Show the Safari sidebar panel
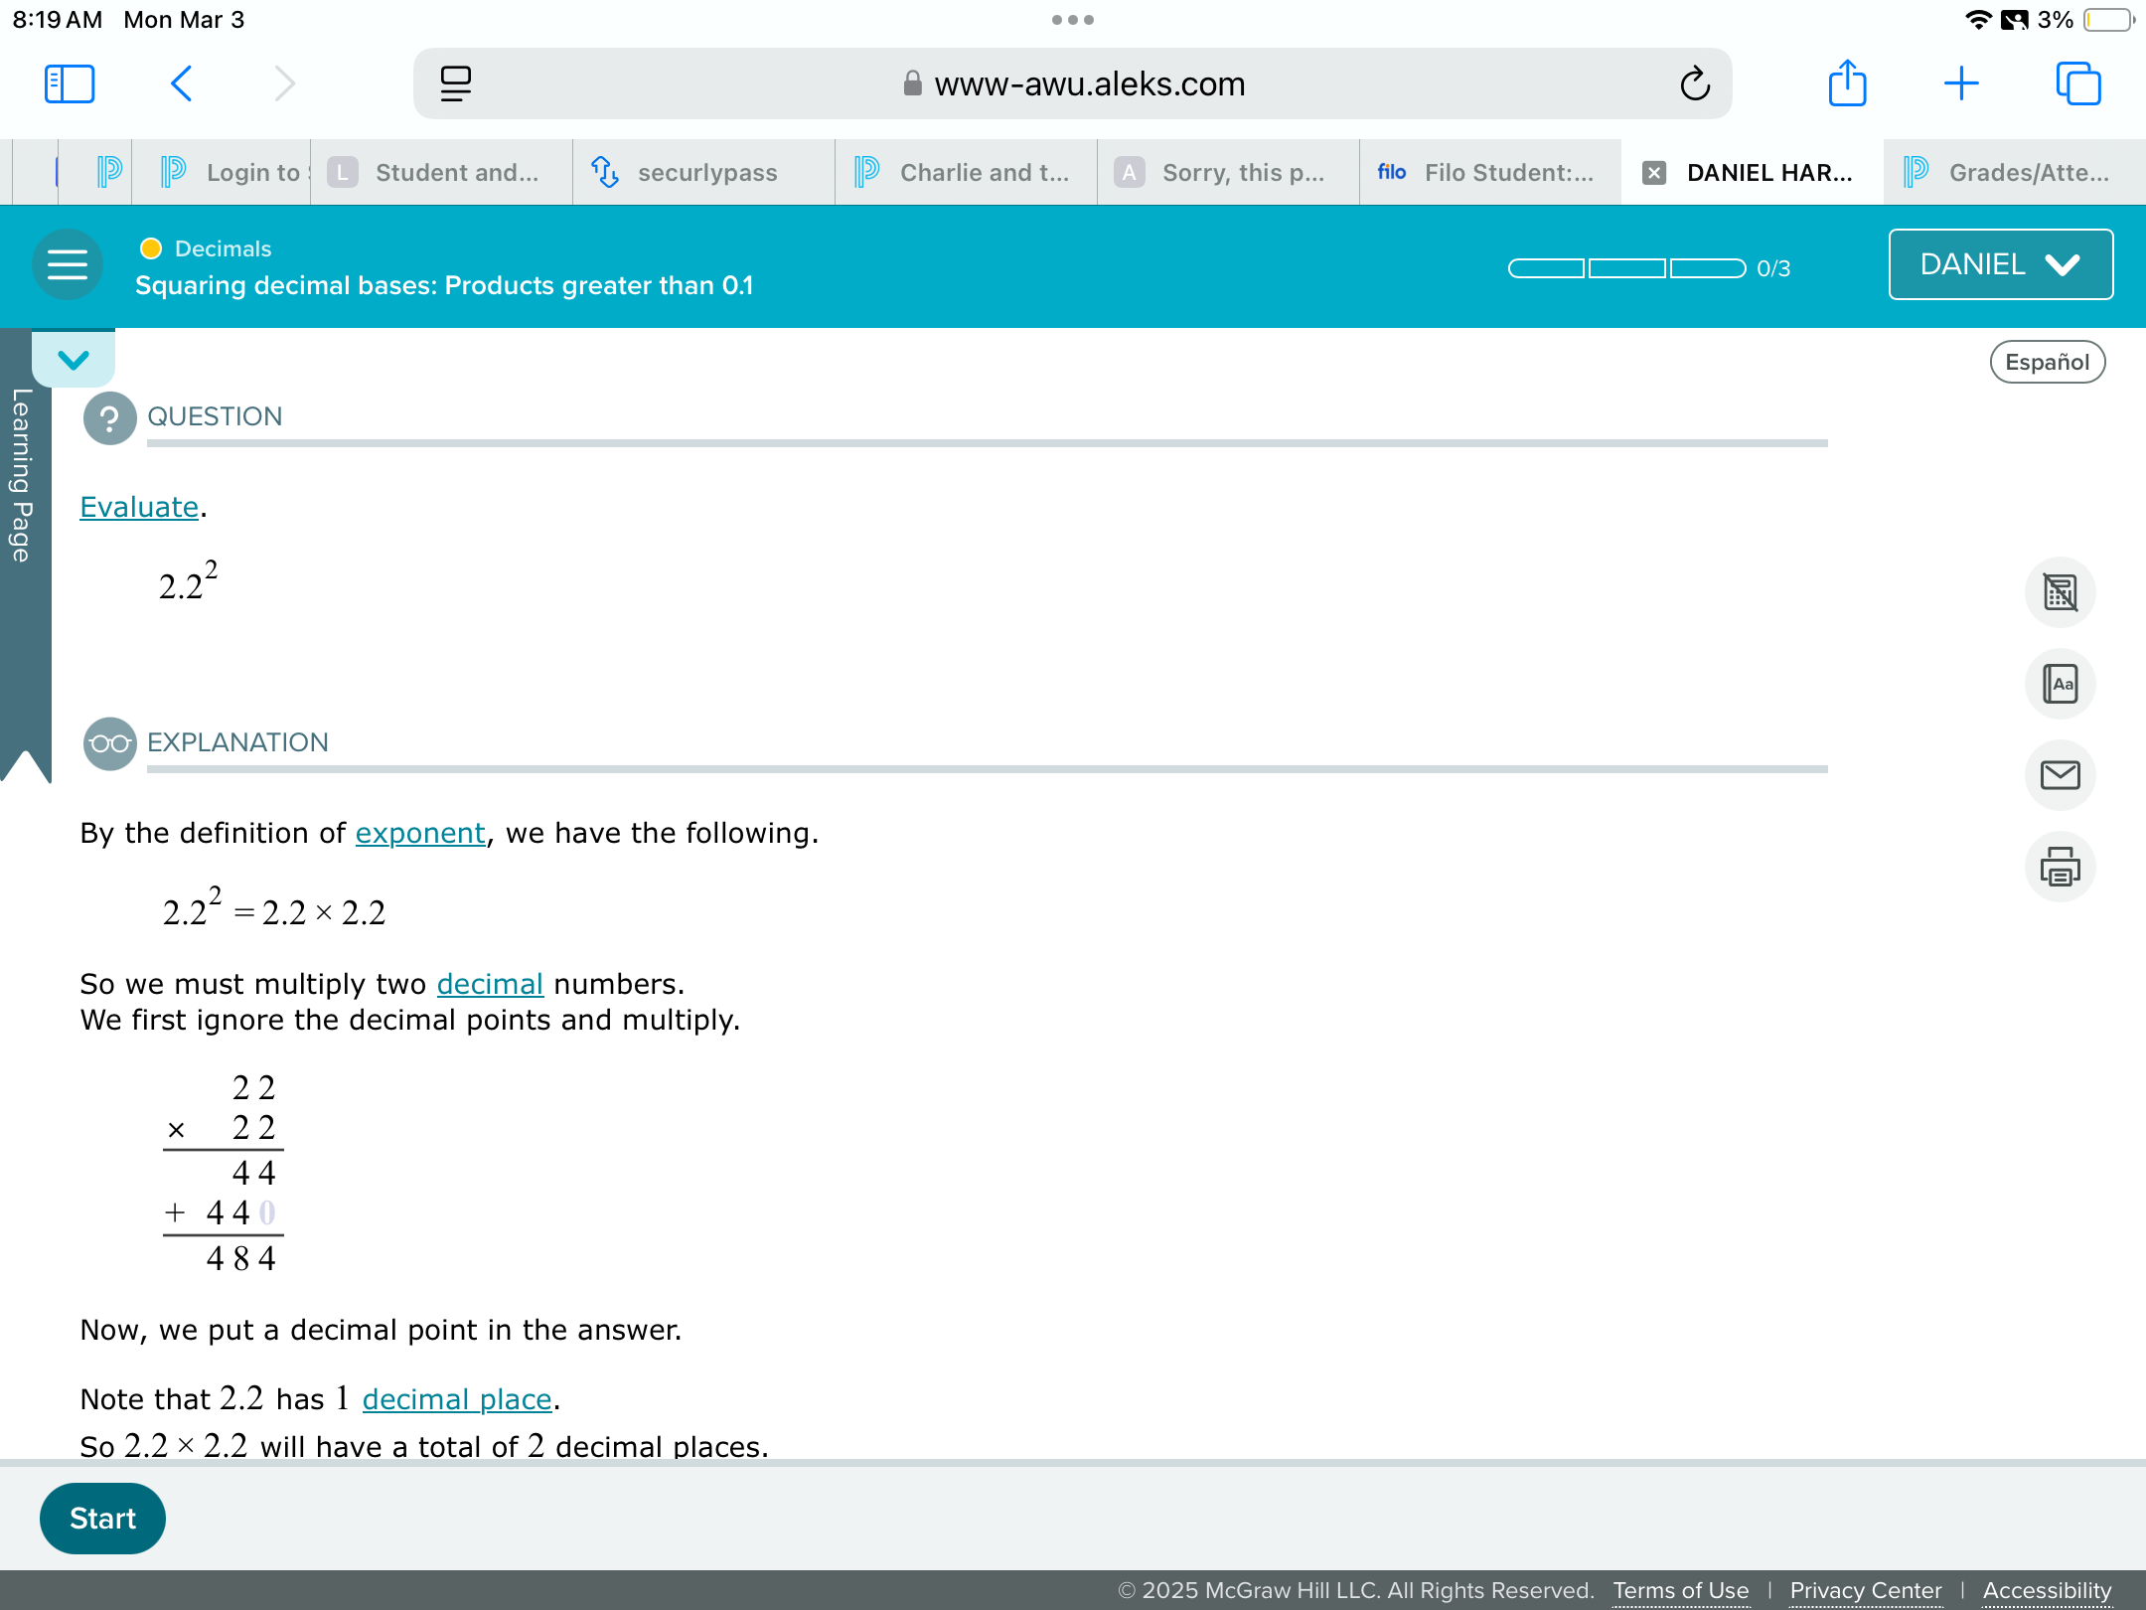 (70, 83)
